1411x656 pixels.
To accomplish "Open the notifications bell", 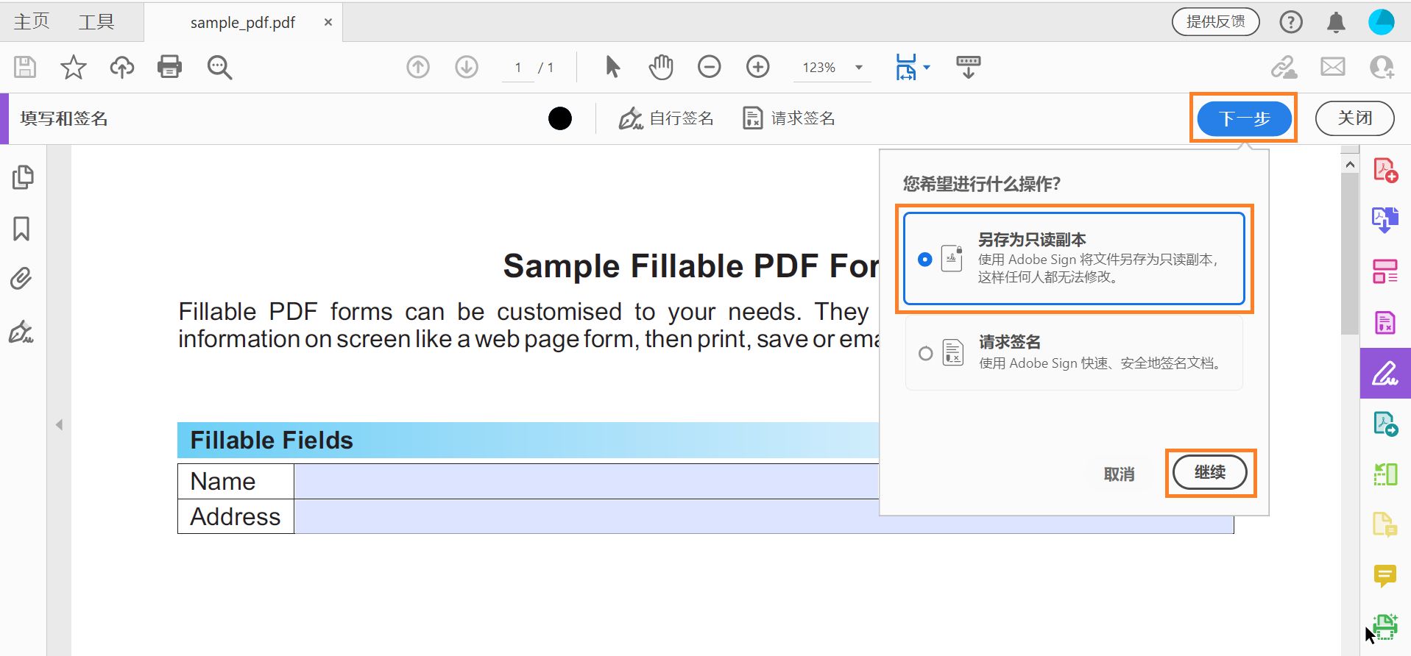I will [1337, 22].
